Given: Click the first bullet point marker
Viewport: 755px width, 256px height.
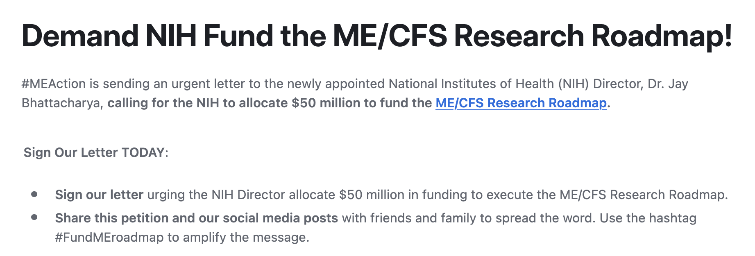Looking at the screenshot, I should point(34,194).
